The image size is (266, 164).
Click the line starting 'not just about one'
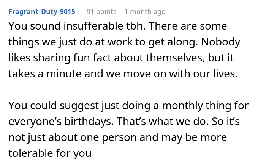(118, 137)
